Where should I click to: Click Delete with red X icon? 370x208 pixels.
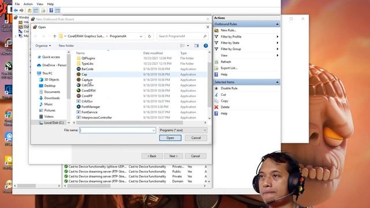pos(225,107)
